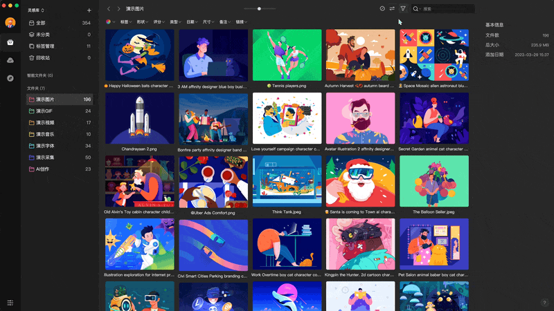Open 回收站 in the sidebar
554x311 pixels.
click(44, 58)
